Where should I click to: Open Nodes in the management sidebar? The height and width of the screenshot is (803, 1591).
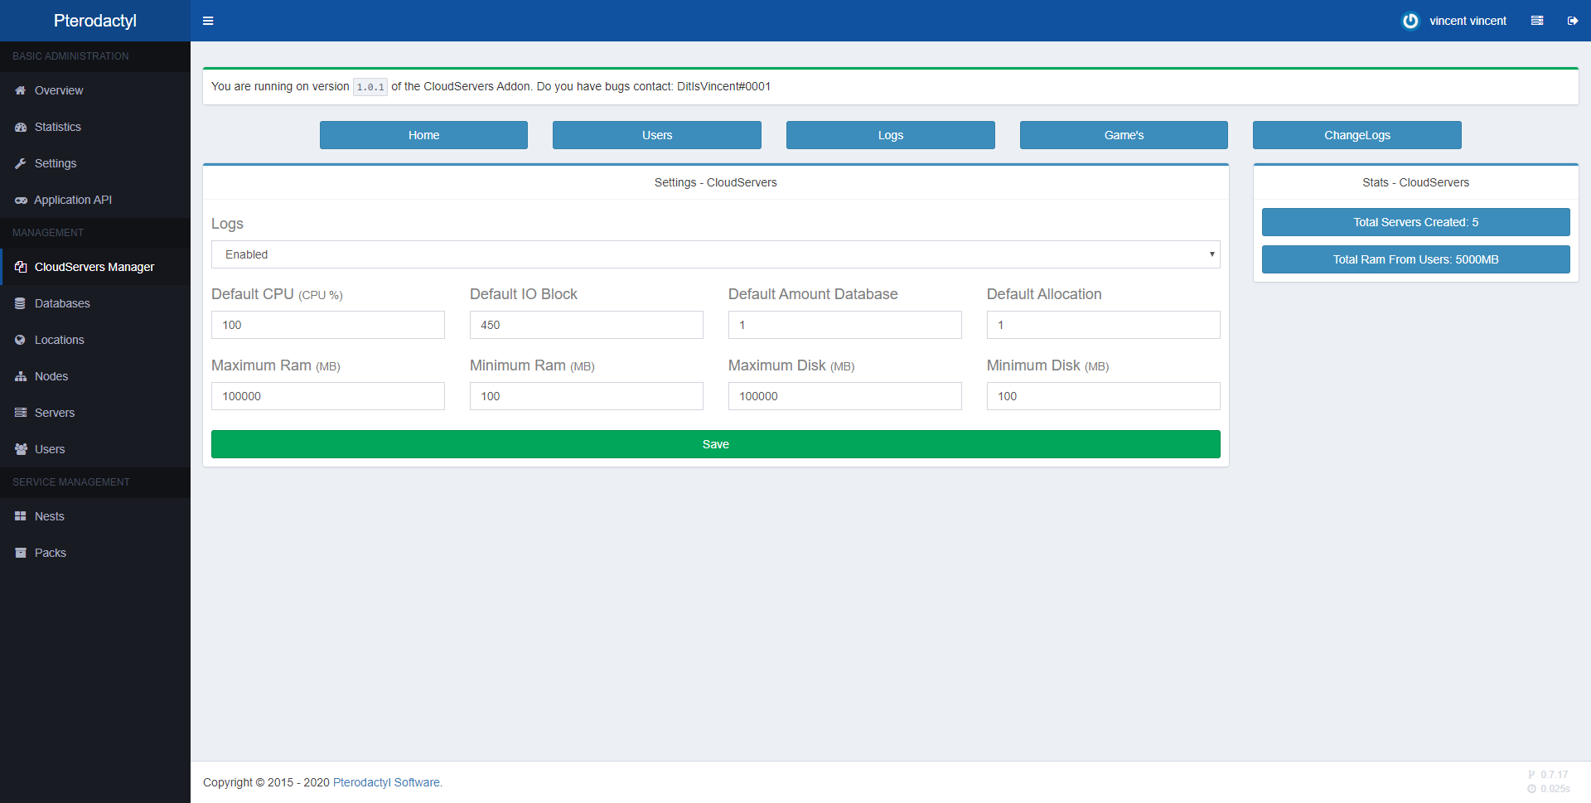[51, 376]
